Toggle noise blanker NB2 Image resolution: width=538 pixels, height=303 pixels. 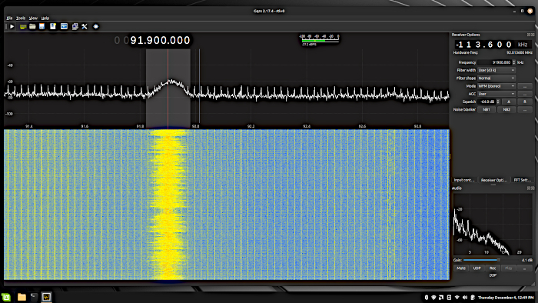[x=506, y=110]
